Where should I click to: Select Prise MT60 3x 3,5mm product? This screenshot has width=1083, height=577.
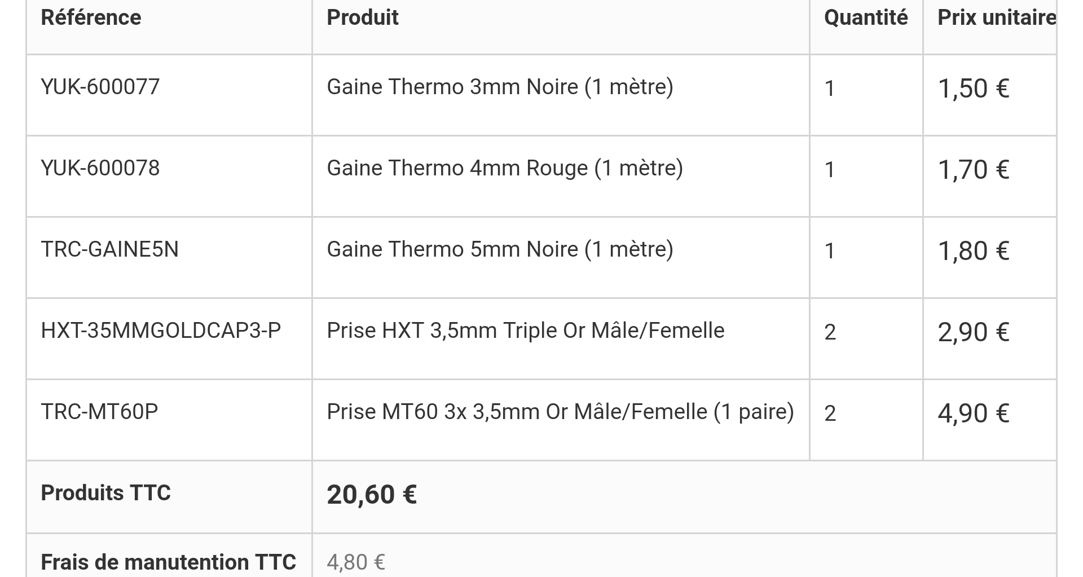click(560, 412)
